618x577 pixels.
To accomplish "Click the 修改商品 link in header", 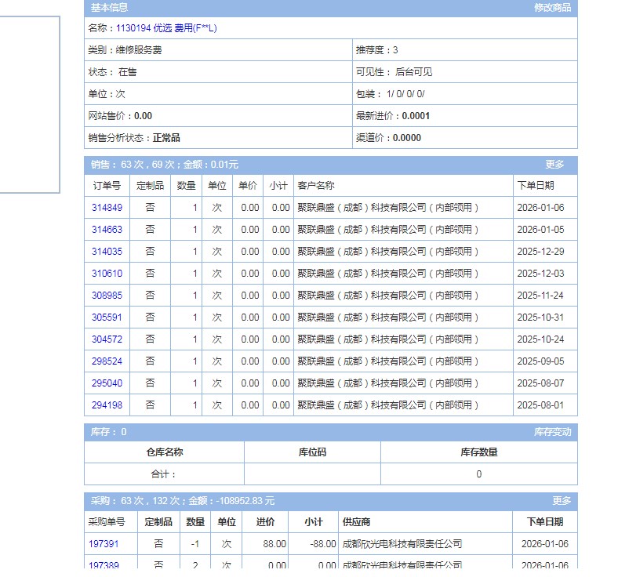I will [x=552, y=8].
